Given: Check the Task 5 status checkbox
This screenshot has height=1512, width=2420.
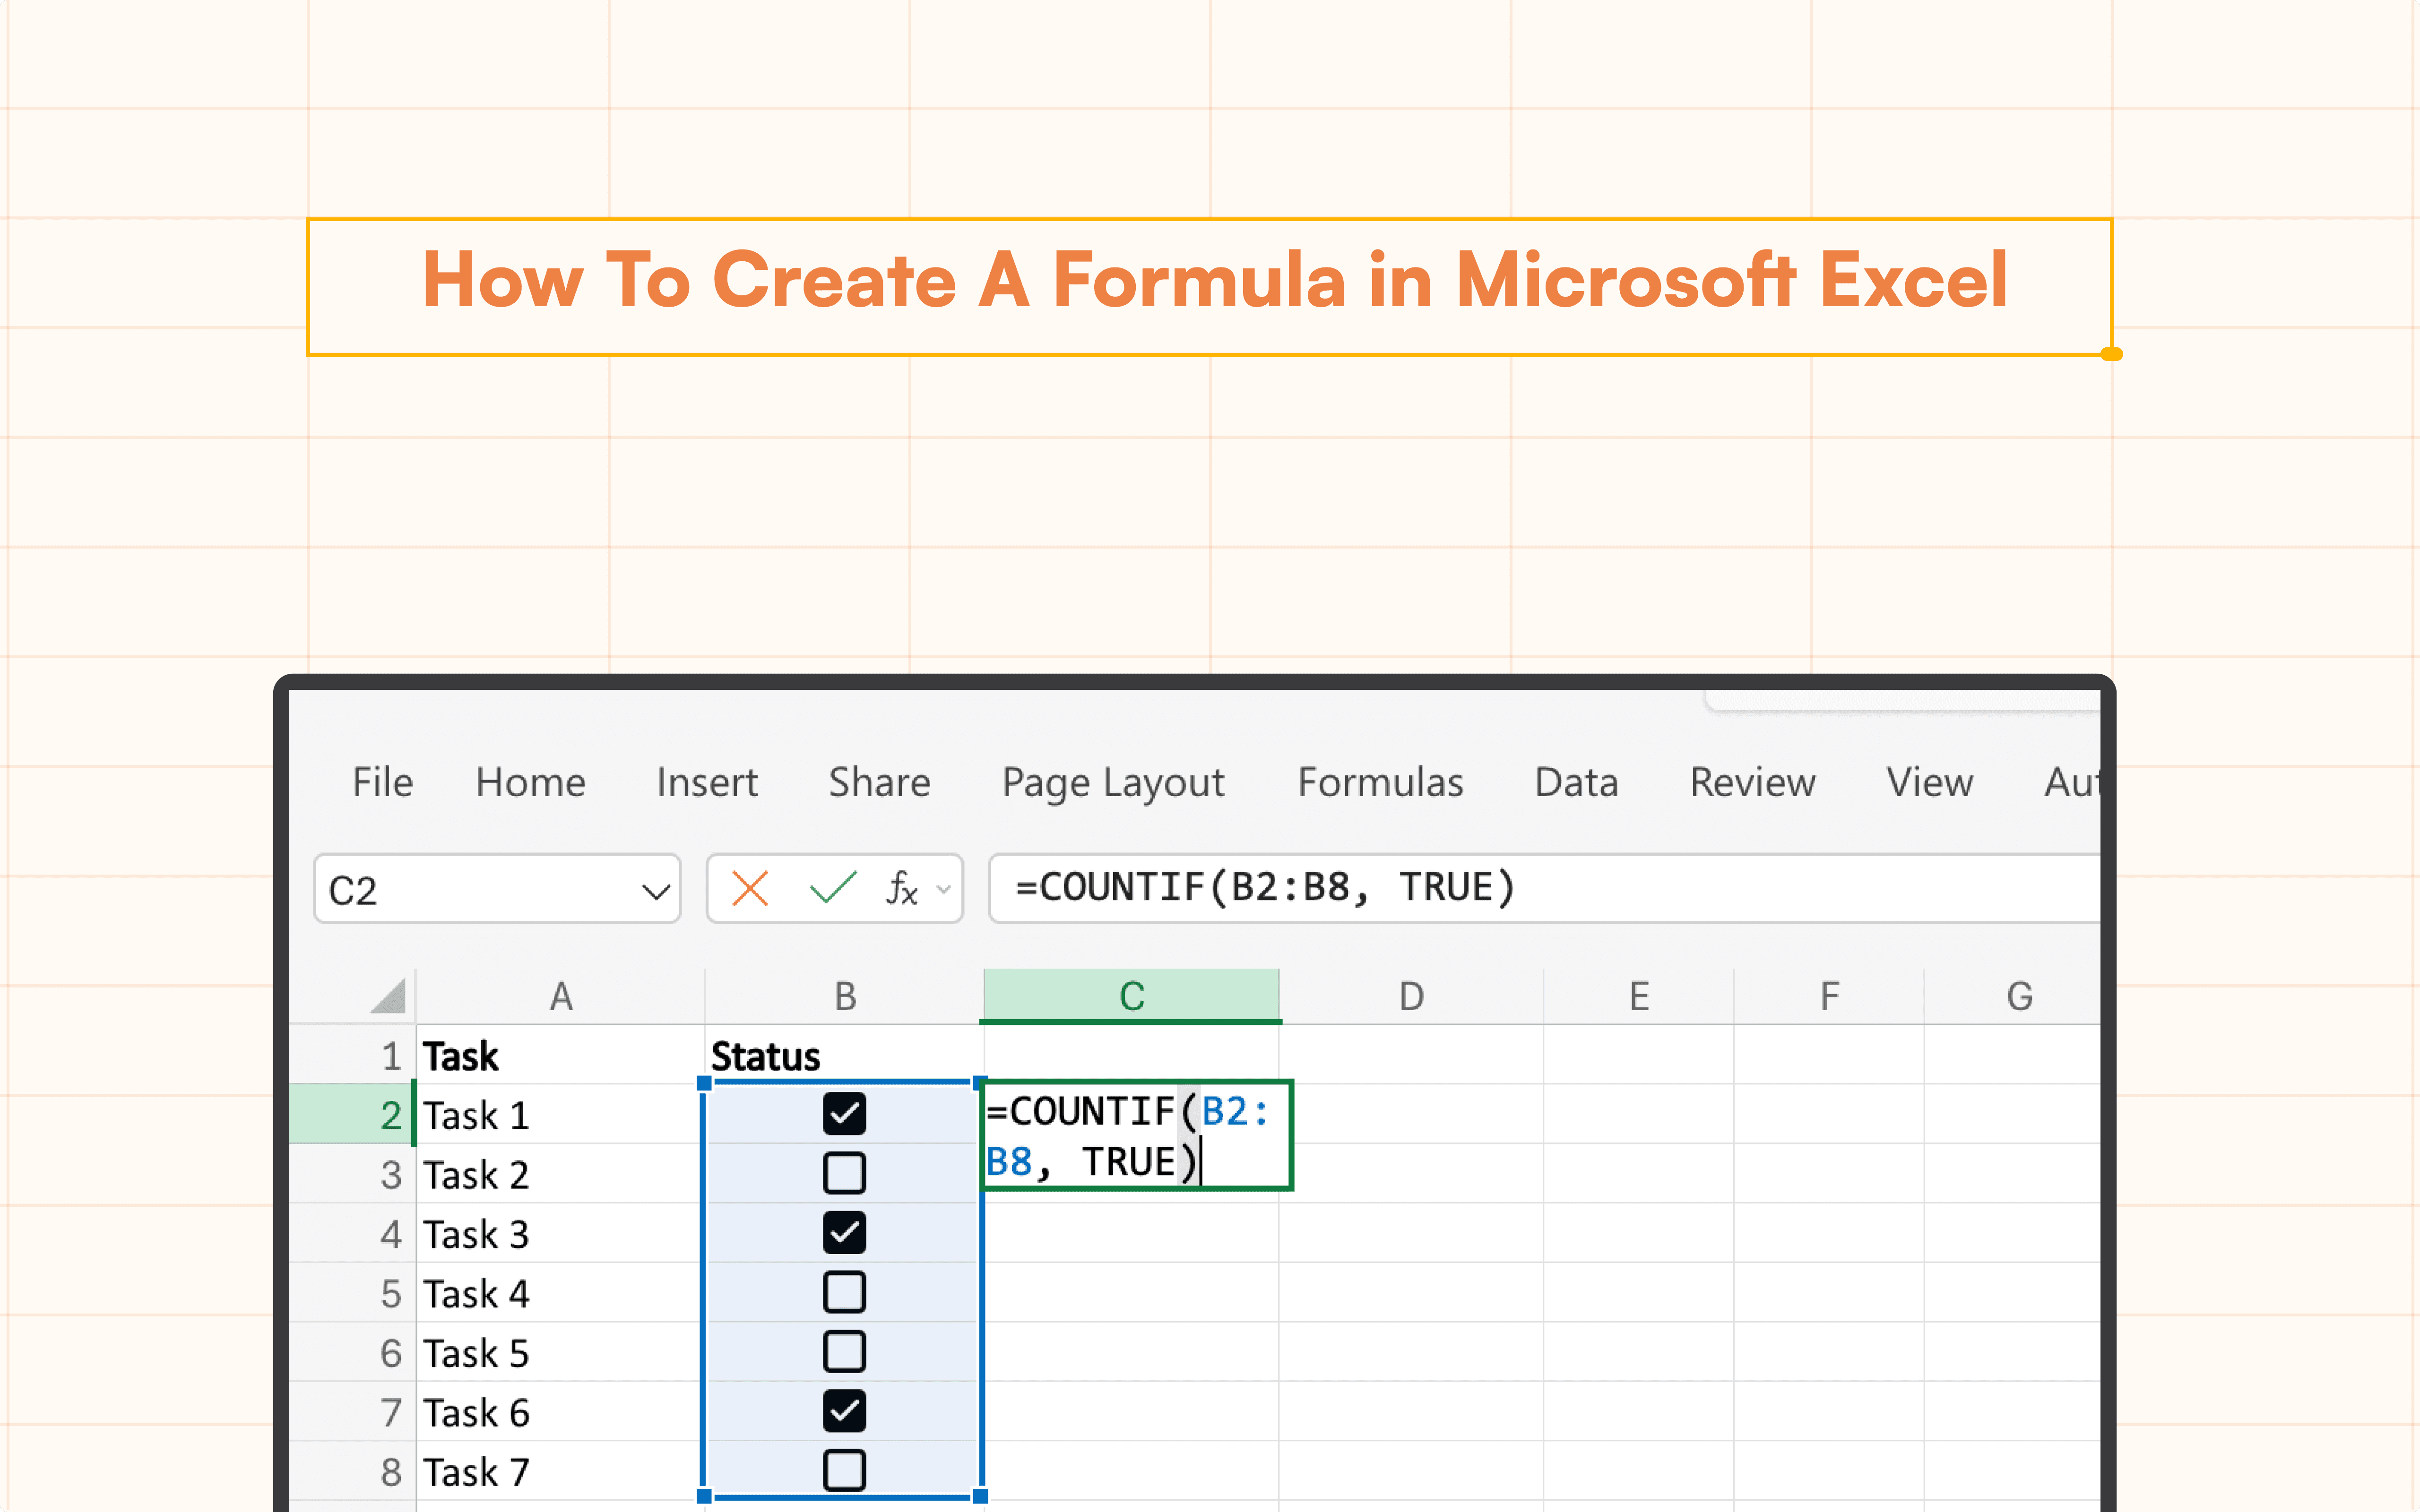Looking at the screenshot, I should (x=844, y=1351).
